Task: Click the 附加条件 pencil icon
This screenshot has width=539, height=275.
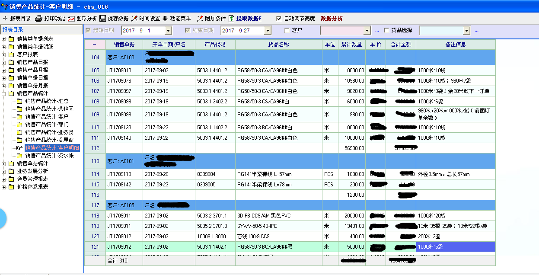Action: (200, 19)
